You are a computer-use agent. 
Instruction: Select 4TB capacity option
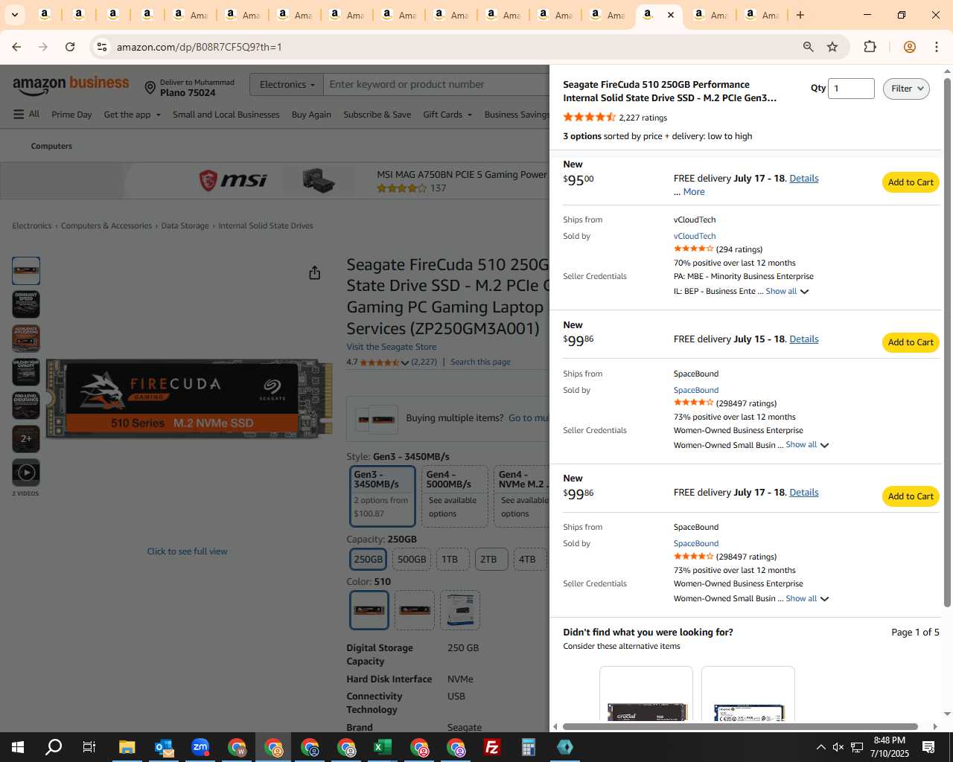click(x=529, y=560)
